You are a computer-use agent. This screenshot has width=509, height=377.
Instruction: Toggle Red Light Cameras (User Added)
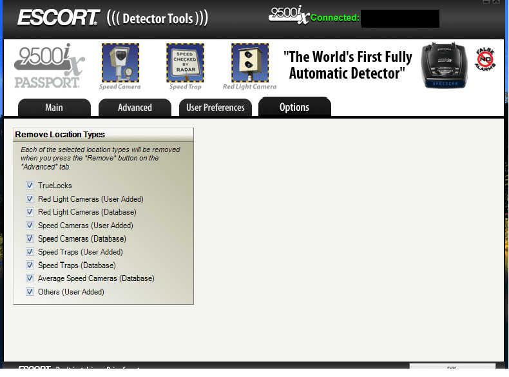pos(30,198)
